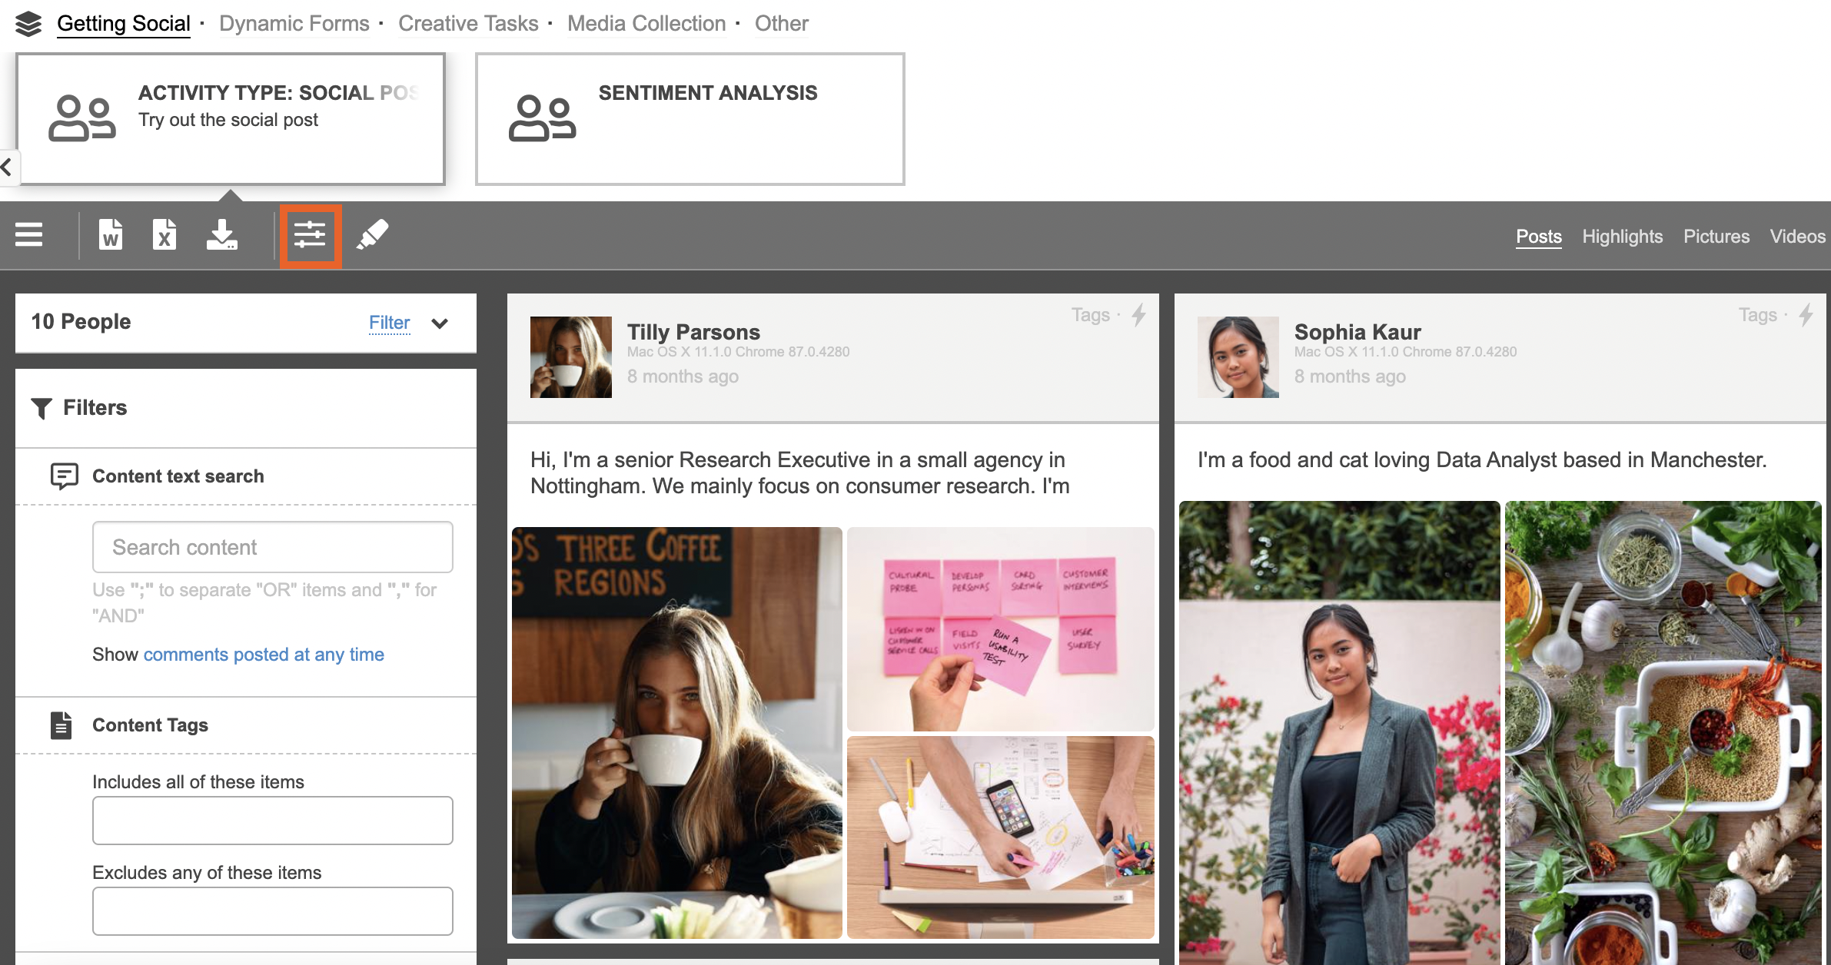Collapse the left side panel arrow
This screenshot has width=1831, height=965.
(7, 167)
